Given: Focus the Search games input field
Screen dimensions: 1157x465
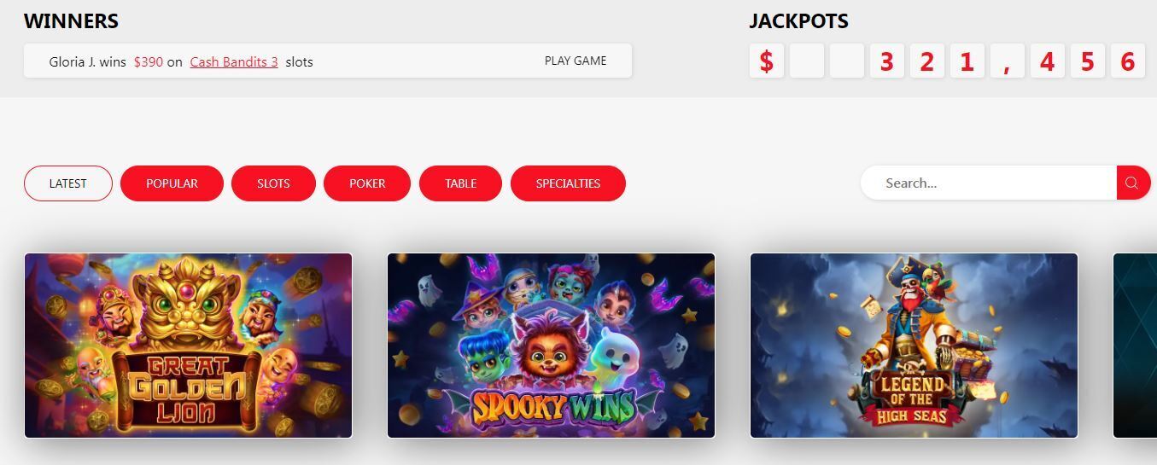Looking at the screenshot, I should tap(989, 183).
